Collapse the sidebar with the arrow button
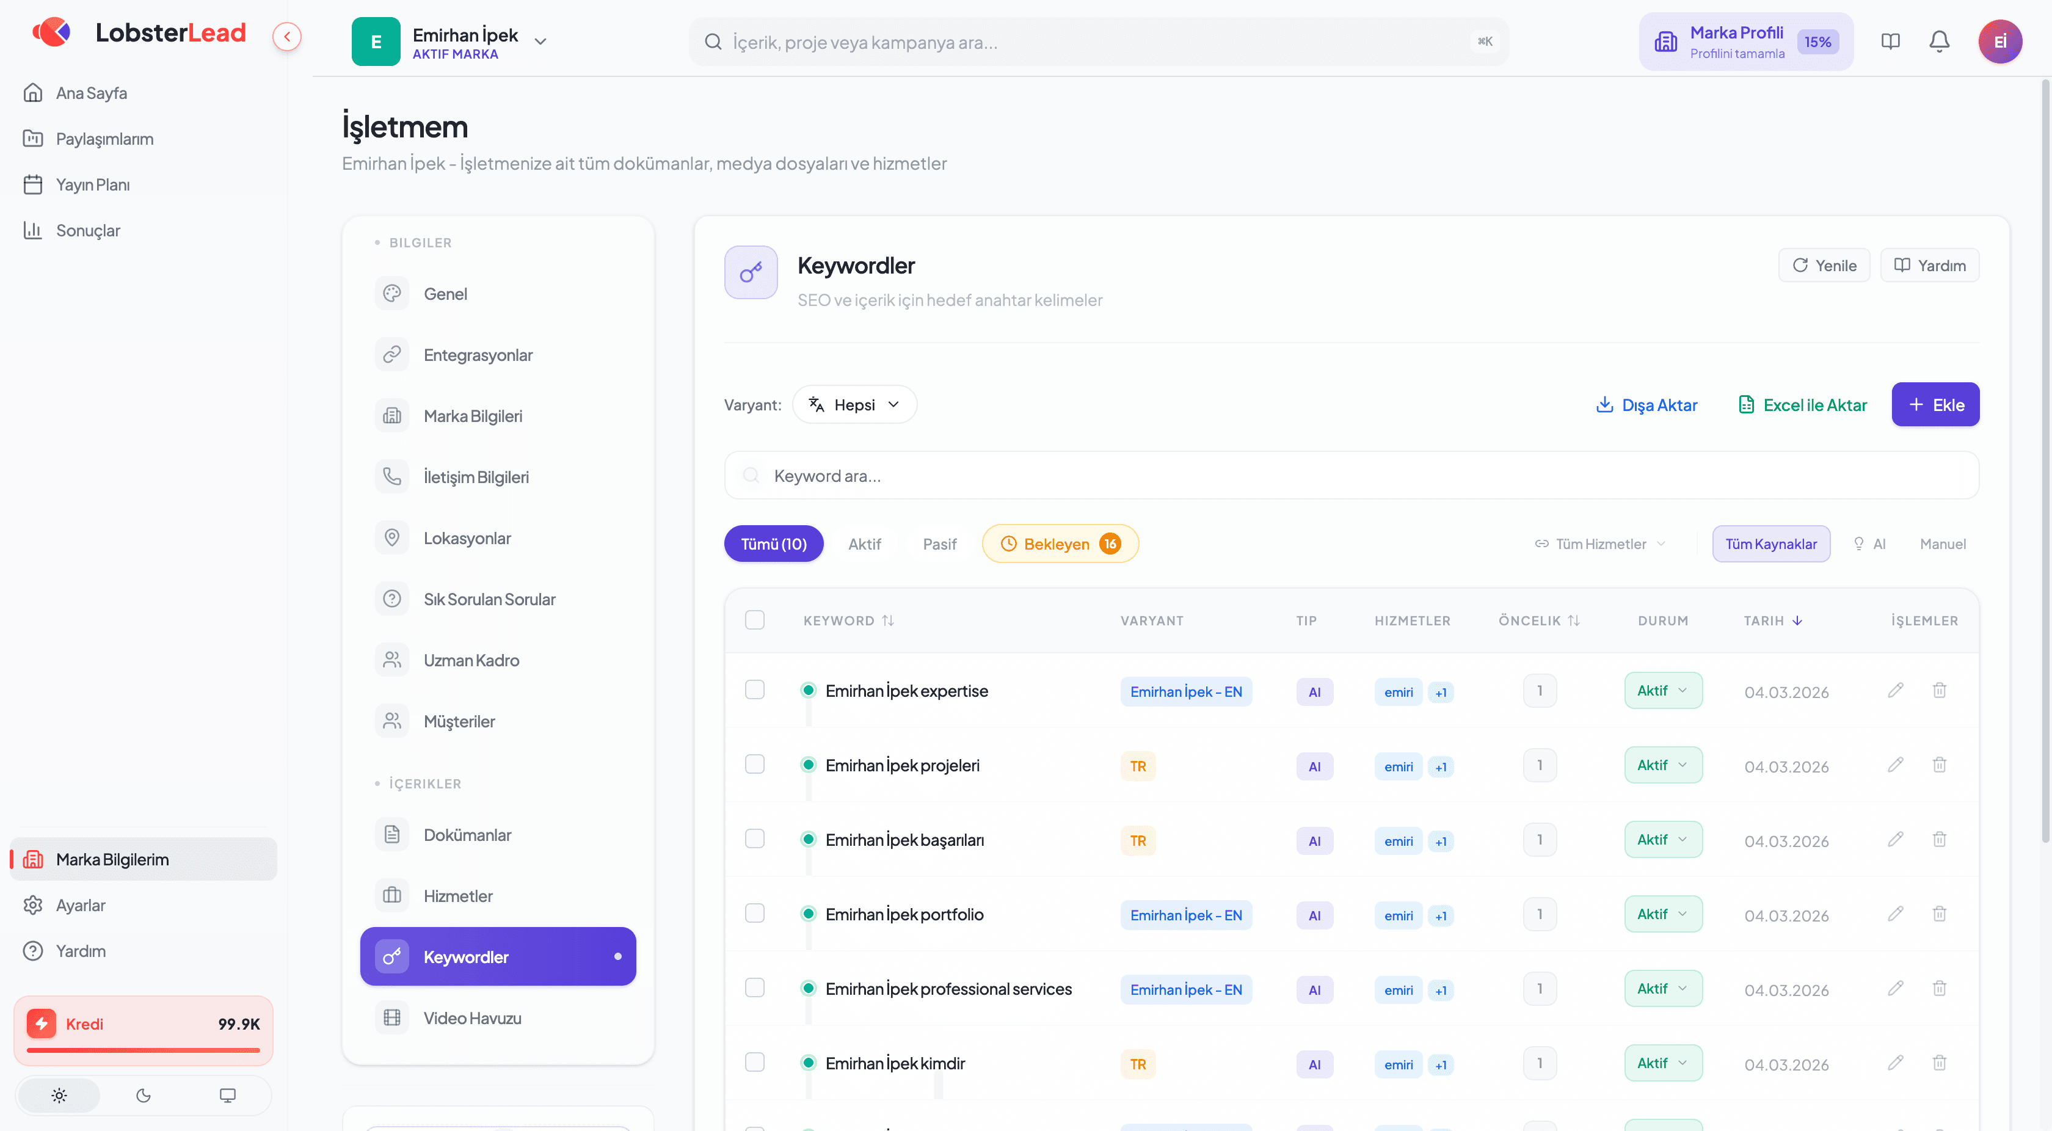2052x1131 pixels. tap(287, 37)
